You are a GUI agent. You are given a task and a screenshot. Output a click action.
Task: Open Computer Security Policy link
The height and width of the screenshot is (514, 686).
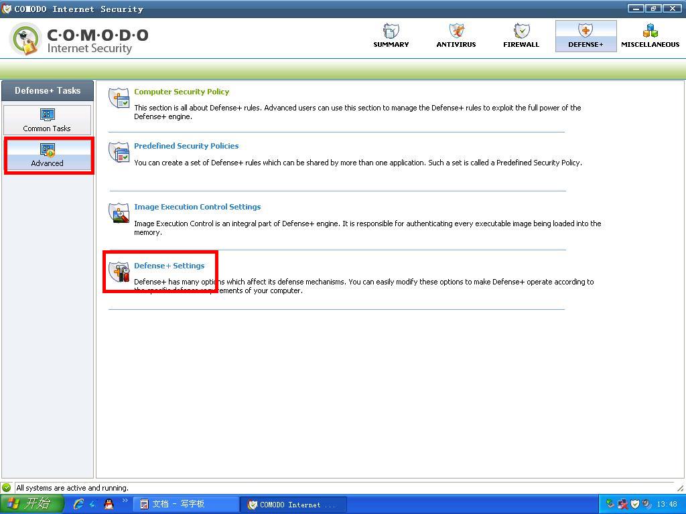pos(182,92)
